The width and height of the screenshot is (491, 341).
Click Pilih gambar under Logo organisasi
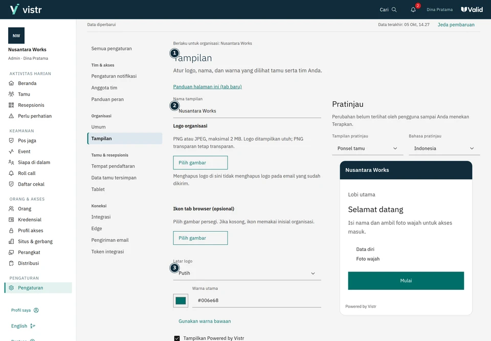click(x=200, y=163)
